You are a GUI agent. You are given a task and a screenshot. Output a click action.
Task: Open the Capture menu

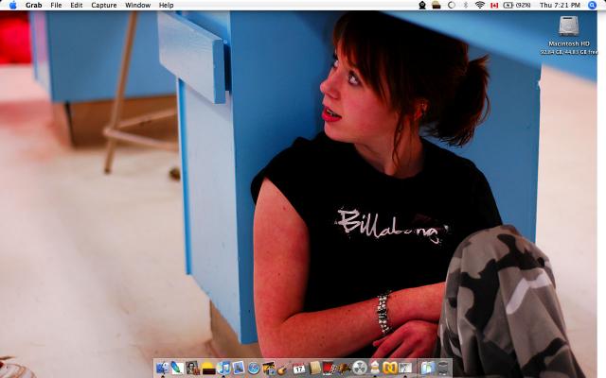pos(104,5)
